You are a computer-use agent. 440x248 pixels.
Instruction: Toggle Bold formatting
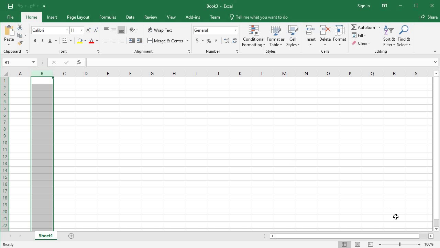click(x=35, y=41)
